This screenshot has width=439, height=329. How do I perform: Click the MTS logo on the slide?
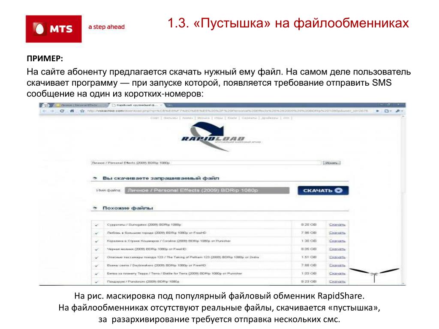(x=54, y=29)
